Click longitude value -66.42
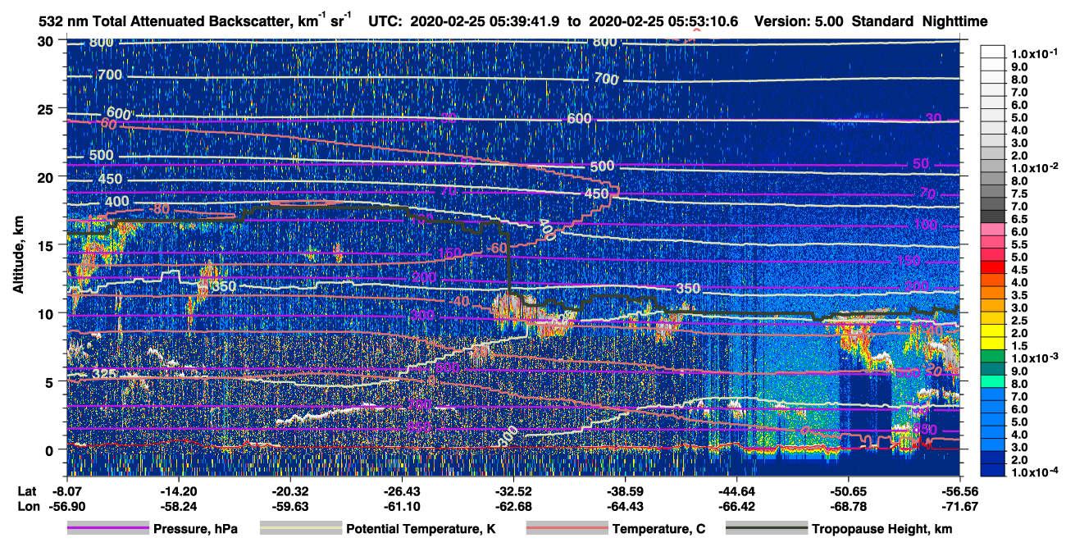 click(x=737, y=506)
